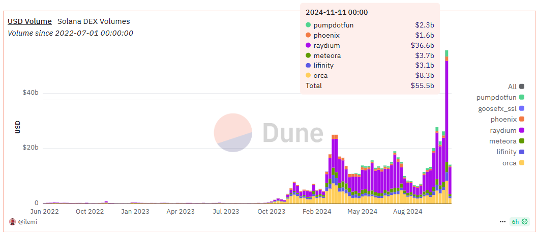Toggle the raydium series in the legend
Viewport: 536px width, 232px height.
point(508,130)
